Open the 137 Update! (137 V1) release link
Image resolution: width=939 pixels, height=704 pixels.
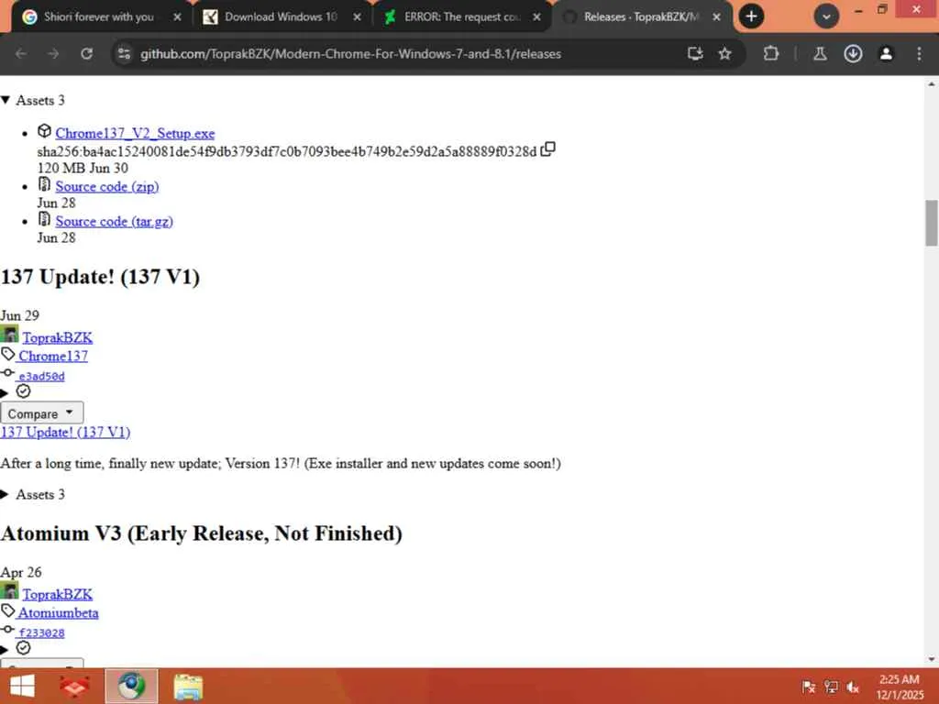(65, 433)
